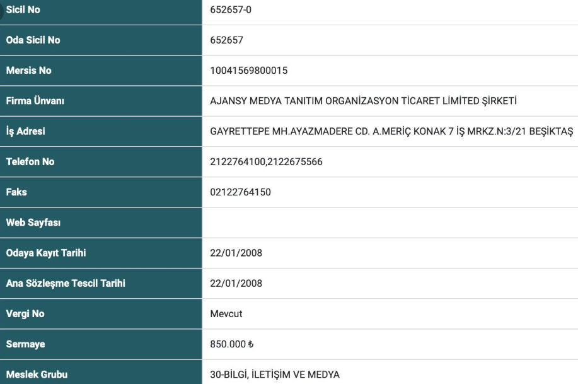578x384 pixels.
Task: Click the Ana Sözleşme Tescil Tarihi label
Action: point(64,283)
